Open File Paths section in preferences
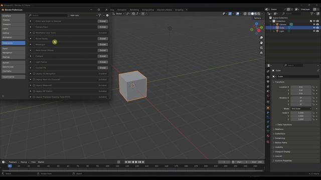Image resolution: width=321 pixels, height=180 pixels. (x=14, y=71)
